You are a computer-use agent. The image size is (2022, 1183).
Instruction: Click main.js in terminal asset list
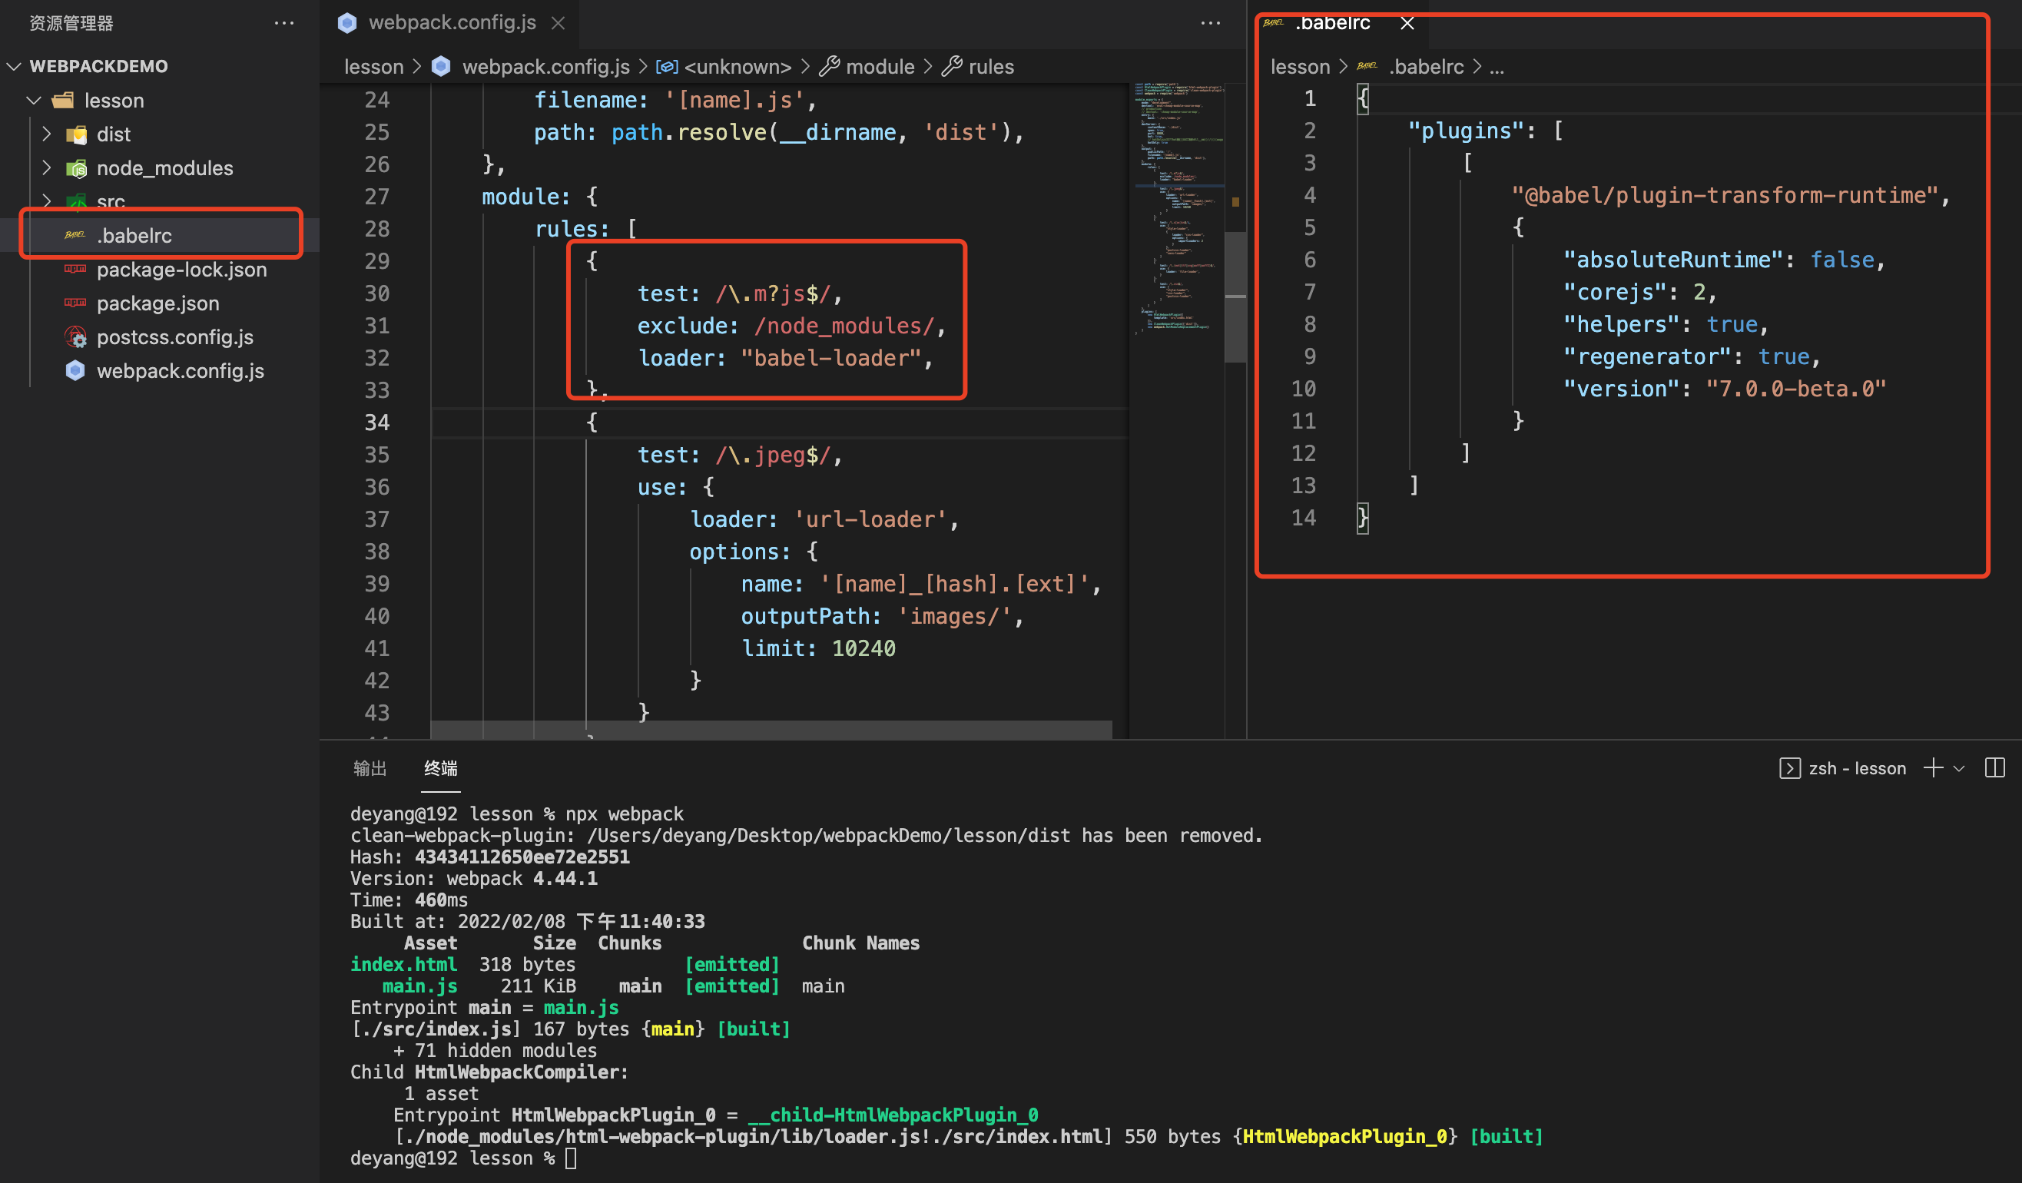point(419,986)
